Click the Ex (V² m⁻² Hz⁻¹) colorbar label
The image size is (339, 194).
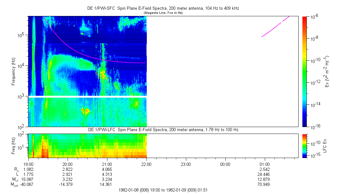(327, 71)
